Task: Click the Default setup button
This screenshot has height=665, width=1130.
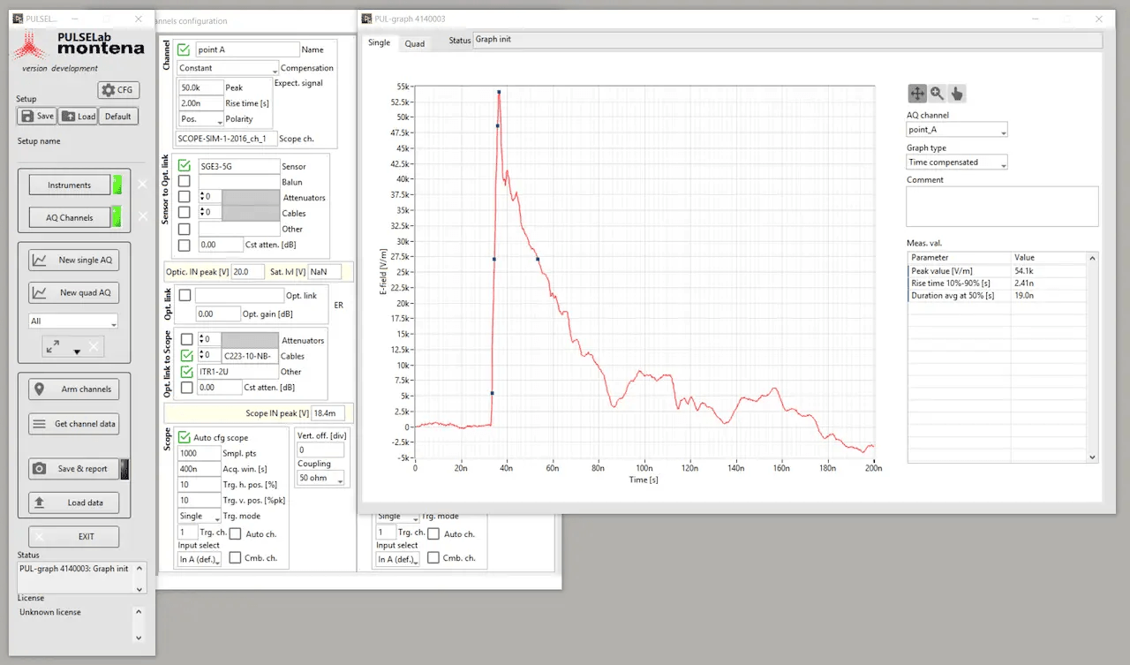Action: click(118, 117)
